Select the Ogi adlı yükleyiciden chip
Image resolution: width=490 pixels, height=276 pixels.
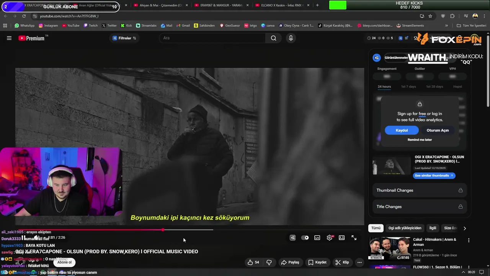point(405,228)
